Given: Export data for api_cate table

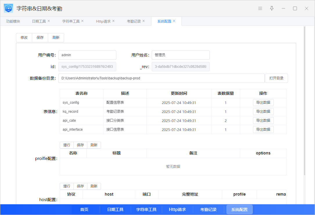Looking at the screenshot, I should pos(263,121).
